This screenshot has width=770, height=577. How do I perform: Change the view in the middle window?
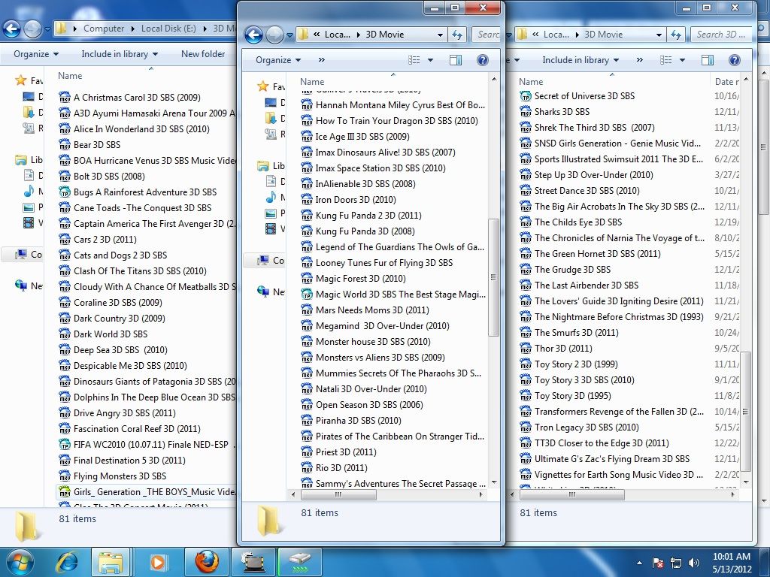(414, 60)
